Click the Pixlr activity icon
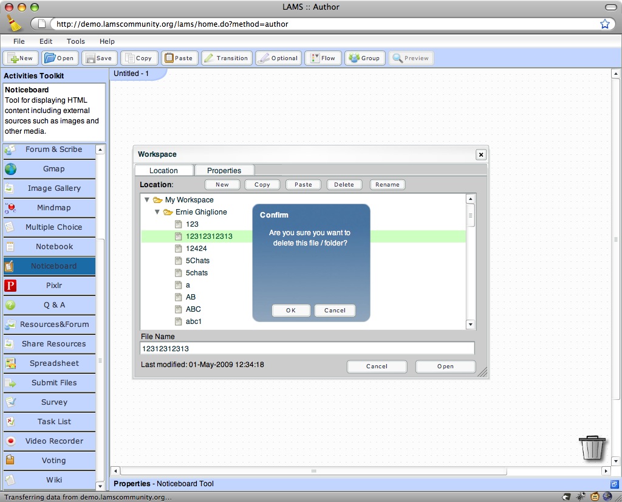 pyautogui.click(x=10, y=286)
